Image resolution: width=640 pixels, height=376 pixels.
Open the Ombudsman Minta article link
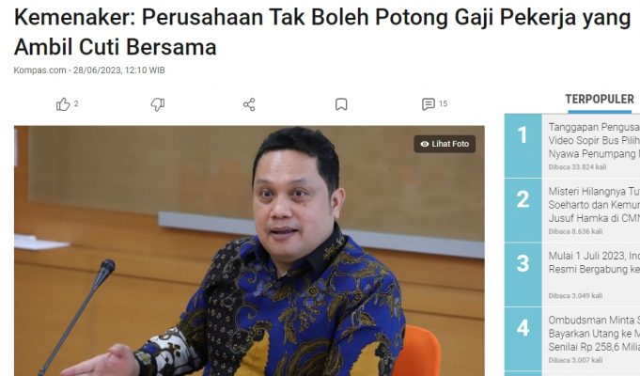point(594,334)
